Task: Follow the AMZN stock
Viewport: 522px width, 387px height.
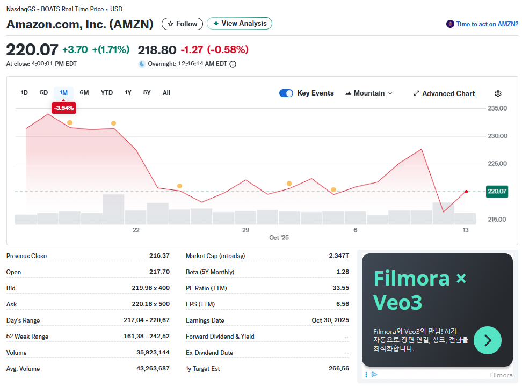Action: click(182, 24)
